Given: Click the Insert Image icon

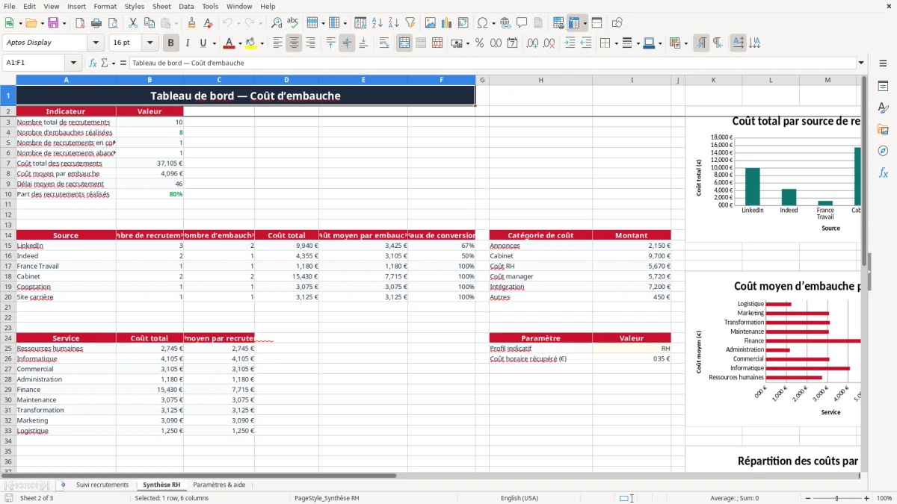Looking at the screenshot, I should coord(430,23).
